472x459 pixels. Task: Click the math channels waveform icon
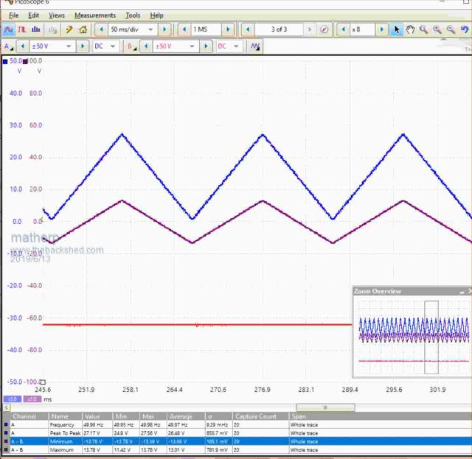(x=255, y=46)
